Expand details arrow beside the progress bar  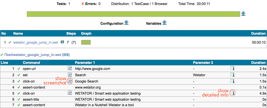tap(243, 14)
